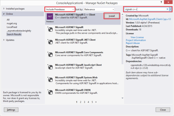Open the Include Prerelease dropdown
This screenshot has height=116, width=174.
60,9
